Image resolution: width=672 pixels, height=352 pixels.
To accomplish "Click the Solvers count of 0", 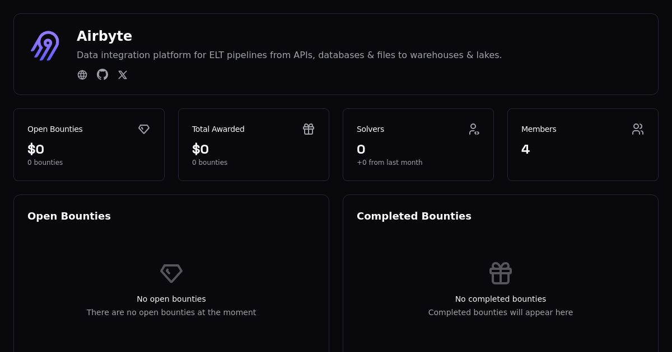I will (x=361, y=149).
